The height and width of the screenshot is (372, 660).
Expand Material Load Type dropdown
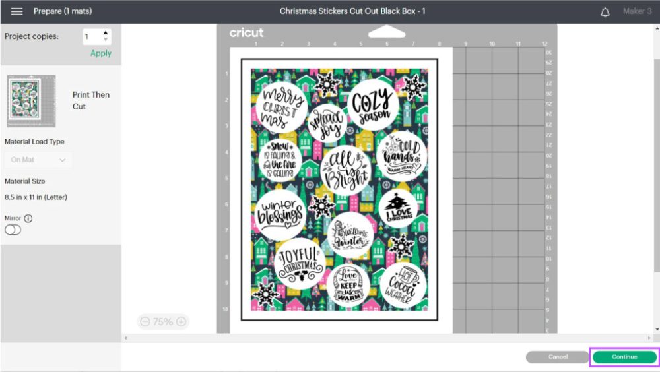tap(38, 160)
